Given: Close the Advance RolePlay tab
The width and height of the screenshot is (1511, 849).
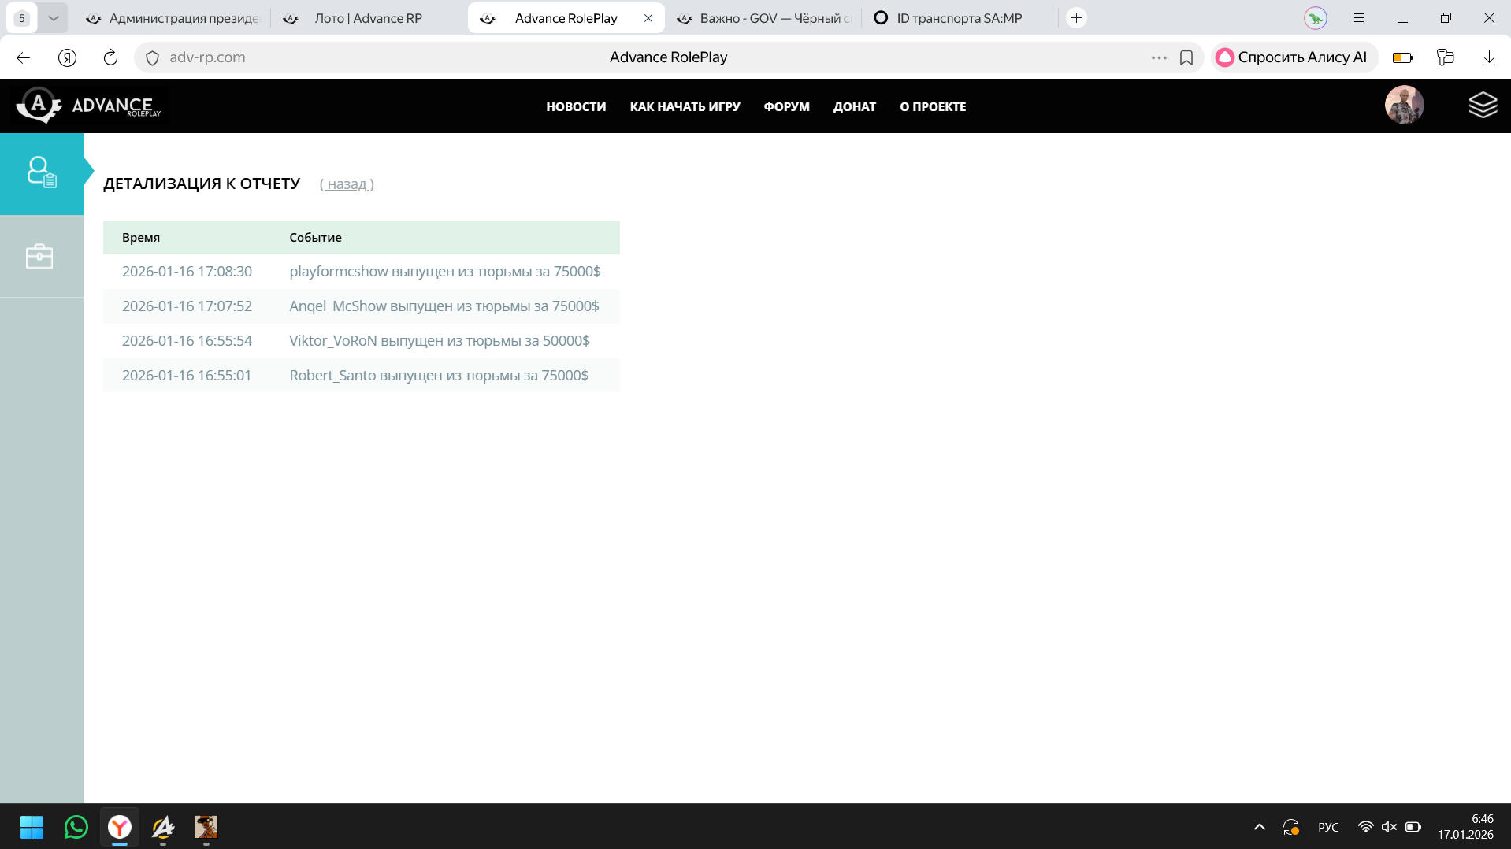Looking at the screenshot, I should coord(648,18).
